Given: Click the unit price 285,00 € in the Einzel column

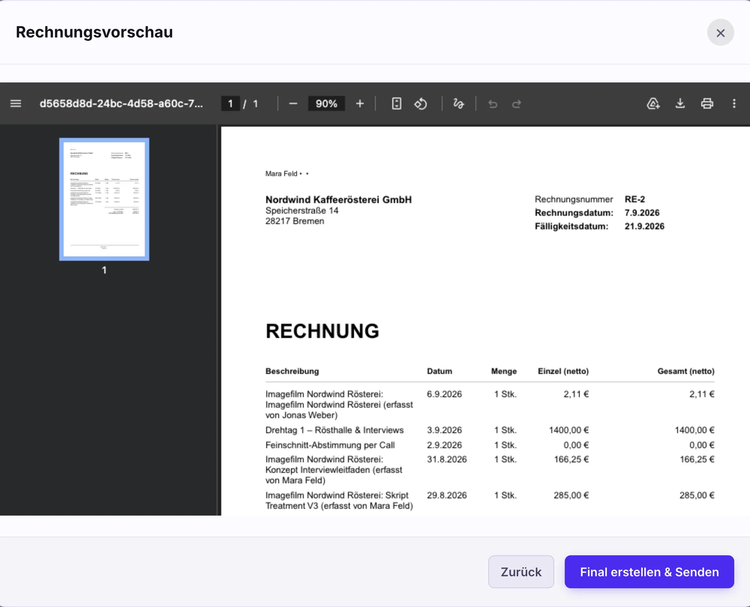Looking at the screenshot, I should pyautogui.click(x=571, y=495).
